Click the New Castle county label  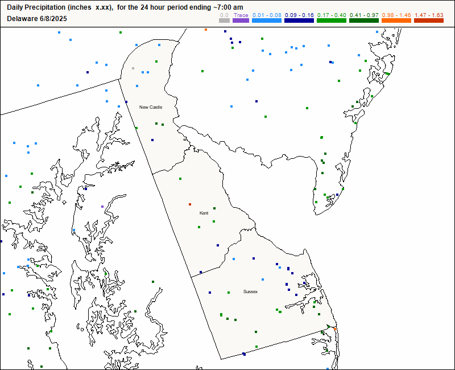click(151, 107)
